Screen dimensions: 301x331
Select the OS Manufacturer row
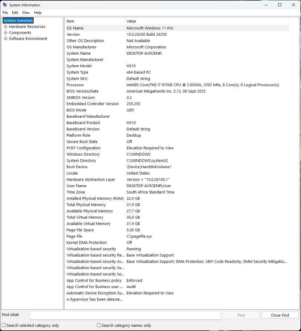point(177,47)
